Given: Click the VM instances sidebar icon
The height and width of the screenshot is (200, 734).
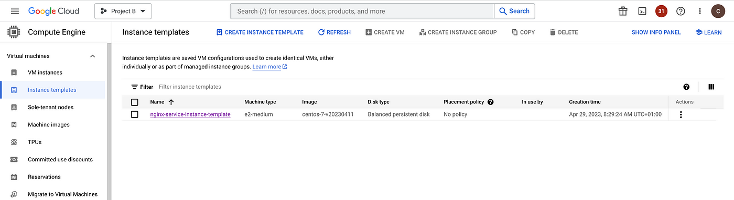Looking at the screenshot, I should [14, 73].
